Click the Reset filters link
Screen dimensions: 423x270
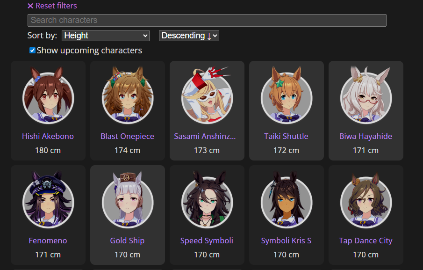[x=52, y=6]
